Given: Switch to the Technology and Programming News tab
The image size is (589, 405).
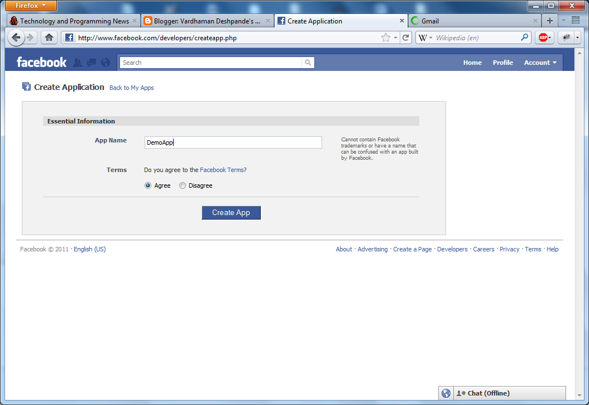Looking at the screenshot, I should (x=73, y=20).
